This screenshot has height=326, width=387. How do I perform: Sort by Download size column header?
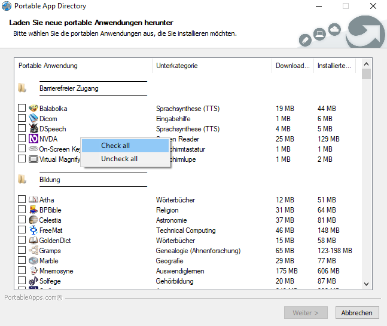coord(292,66)
